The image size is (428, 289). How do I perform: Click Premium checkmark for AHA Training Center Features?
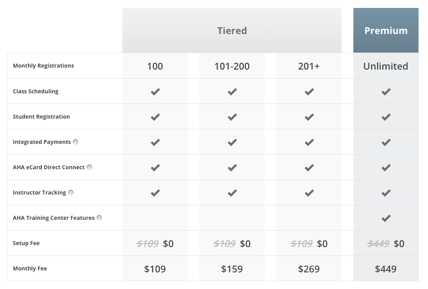pos(386,218)
